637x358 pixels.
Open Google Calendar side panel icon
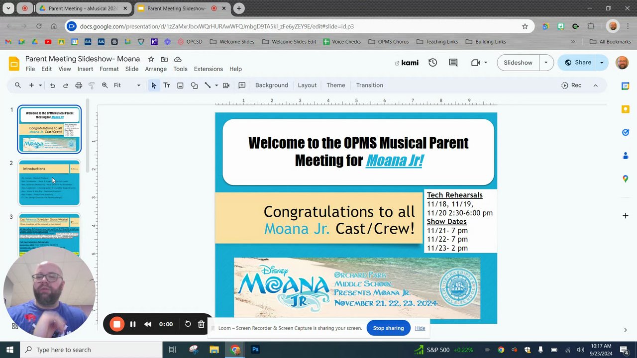point(626,86)
